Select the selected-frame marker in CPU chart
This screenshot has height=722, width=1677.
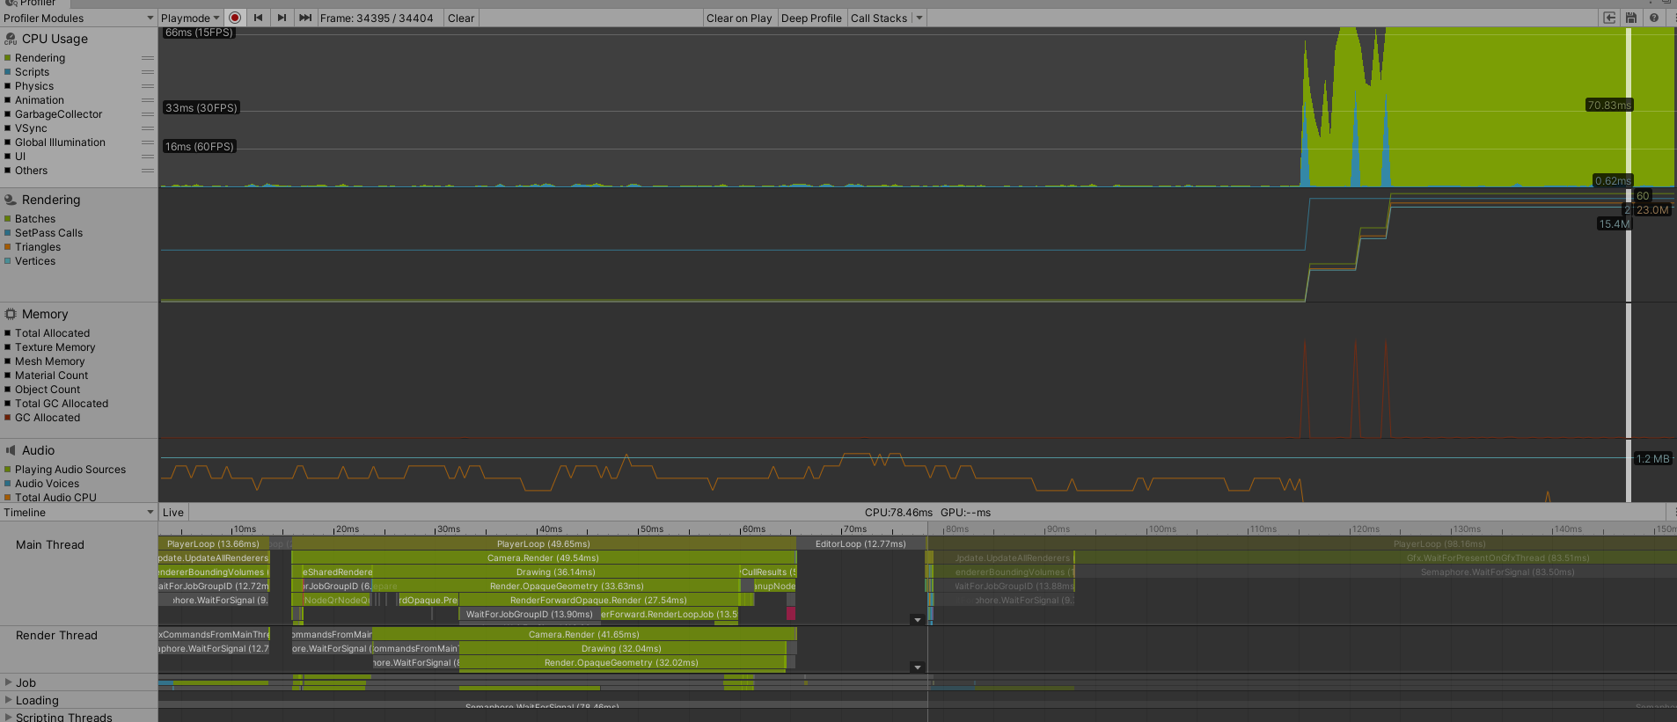(x=1629, y=107)
